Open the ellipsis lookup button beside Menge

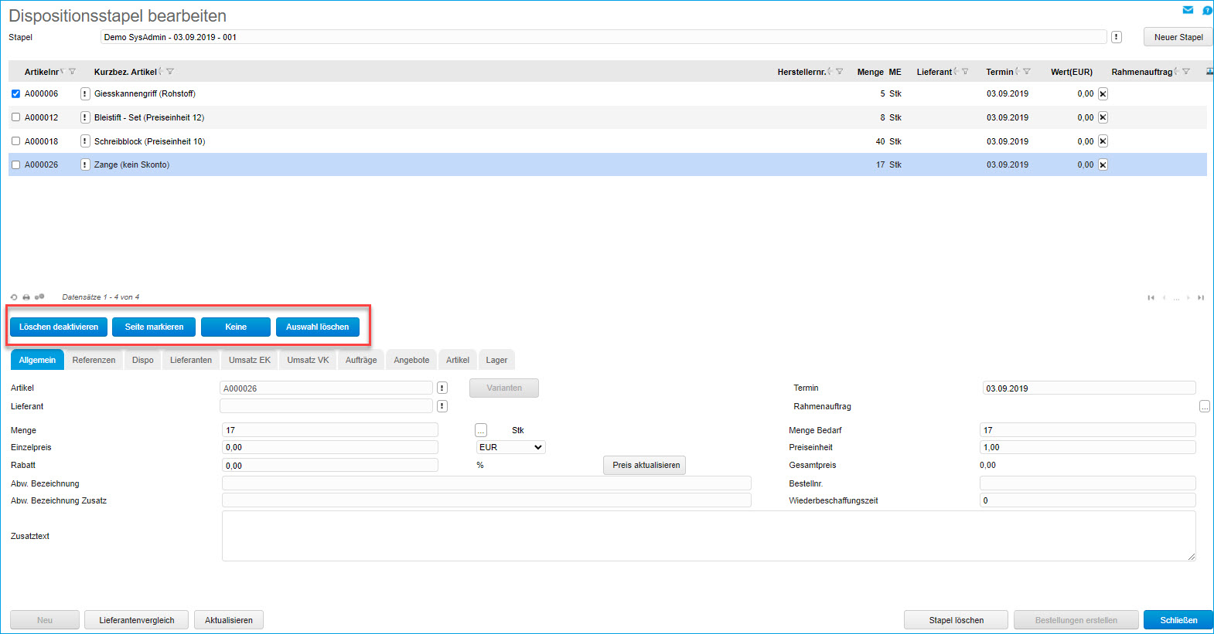tap(481, 430)
